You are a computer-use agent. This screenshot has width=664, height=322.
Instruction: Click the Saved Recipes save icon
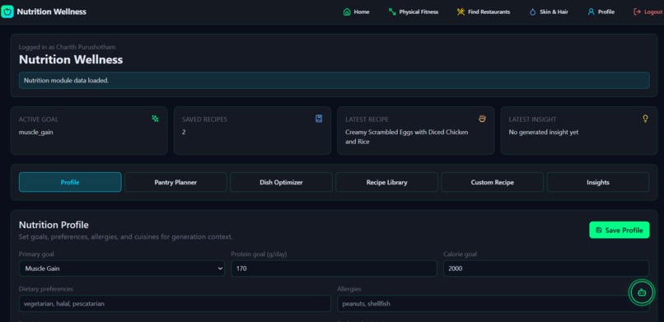pyautogui.click(x=319, y=119)
